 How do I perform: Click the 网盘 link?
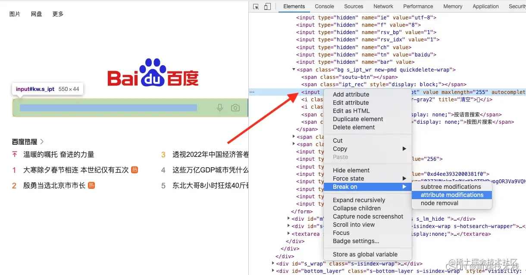click(36, 14)
